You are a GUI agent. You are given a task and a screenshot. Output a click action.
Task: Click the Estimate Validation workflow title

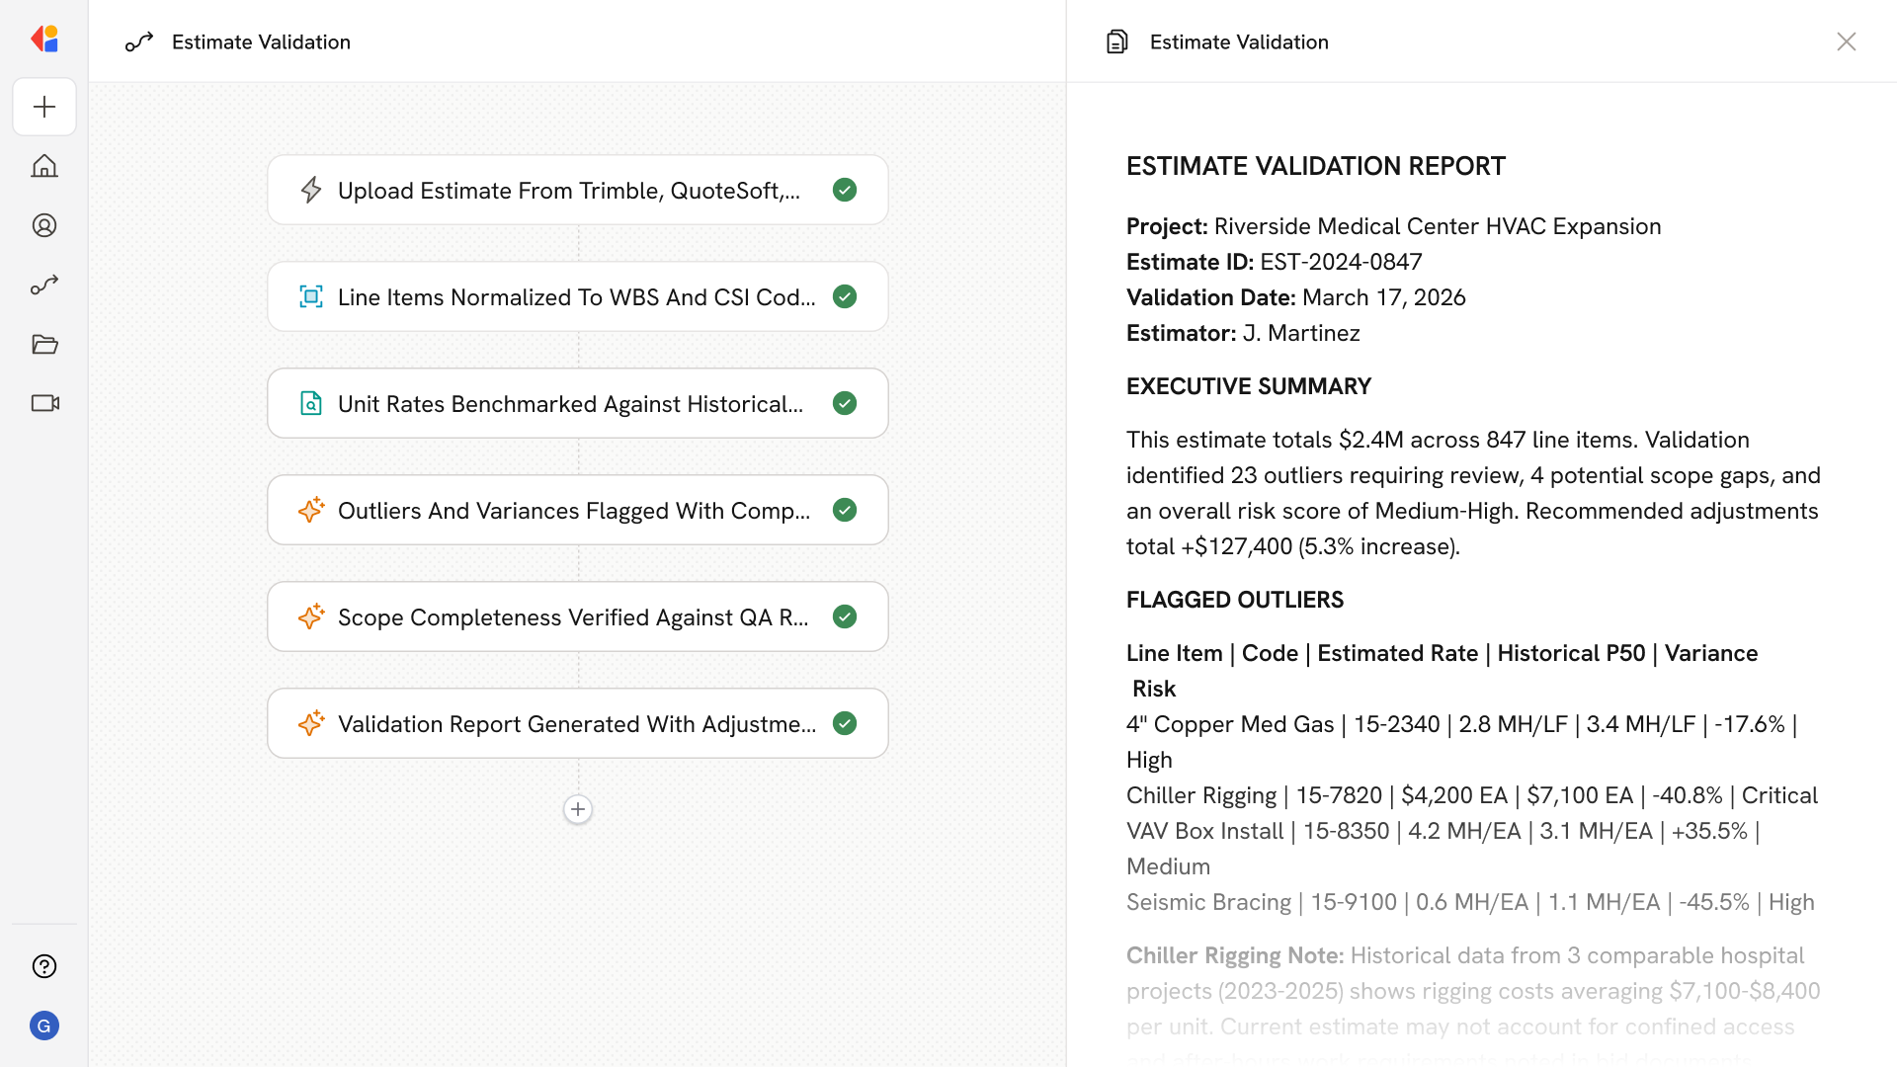(x=261, y=41)
